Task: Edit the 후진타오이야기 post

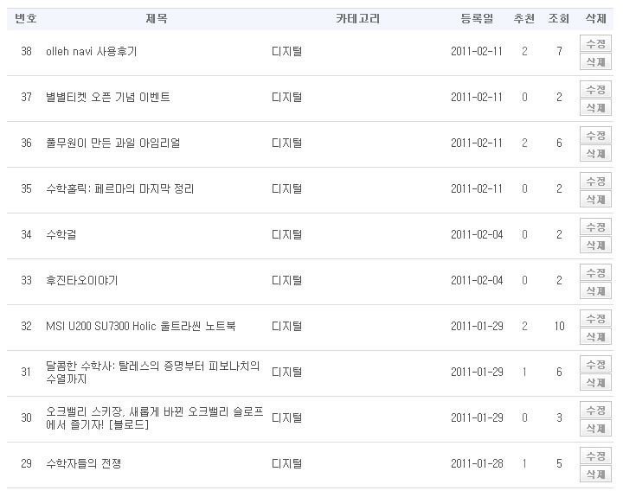Action: coord(595,273)
